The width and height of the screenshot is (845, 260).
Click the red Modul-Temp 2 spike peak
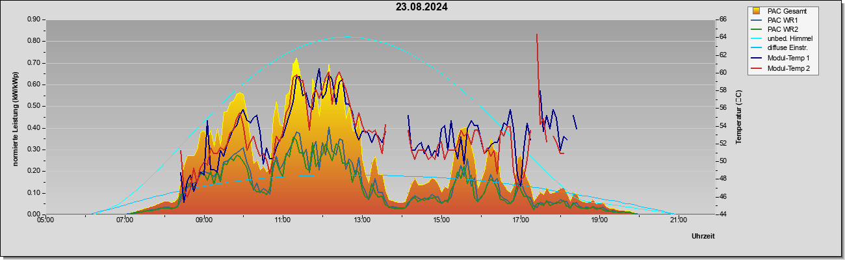click(x=536, y=34)
